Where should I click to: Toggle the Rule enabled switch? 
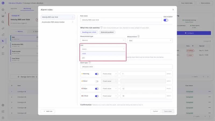[x=166, y=20]
